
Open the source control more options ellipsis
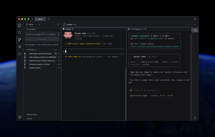point(54,24)
